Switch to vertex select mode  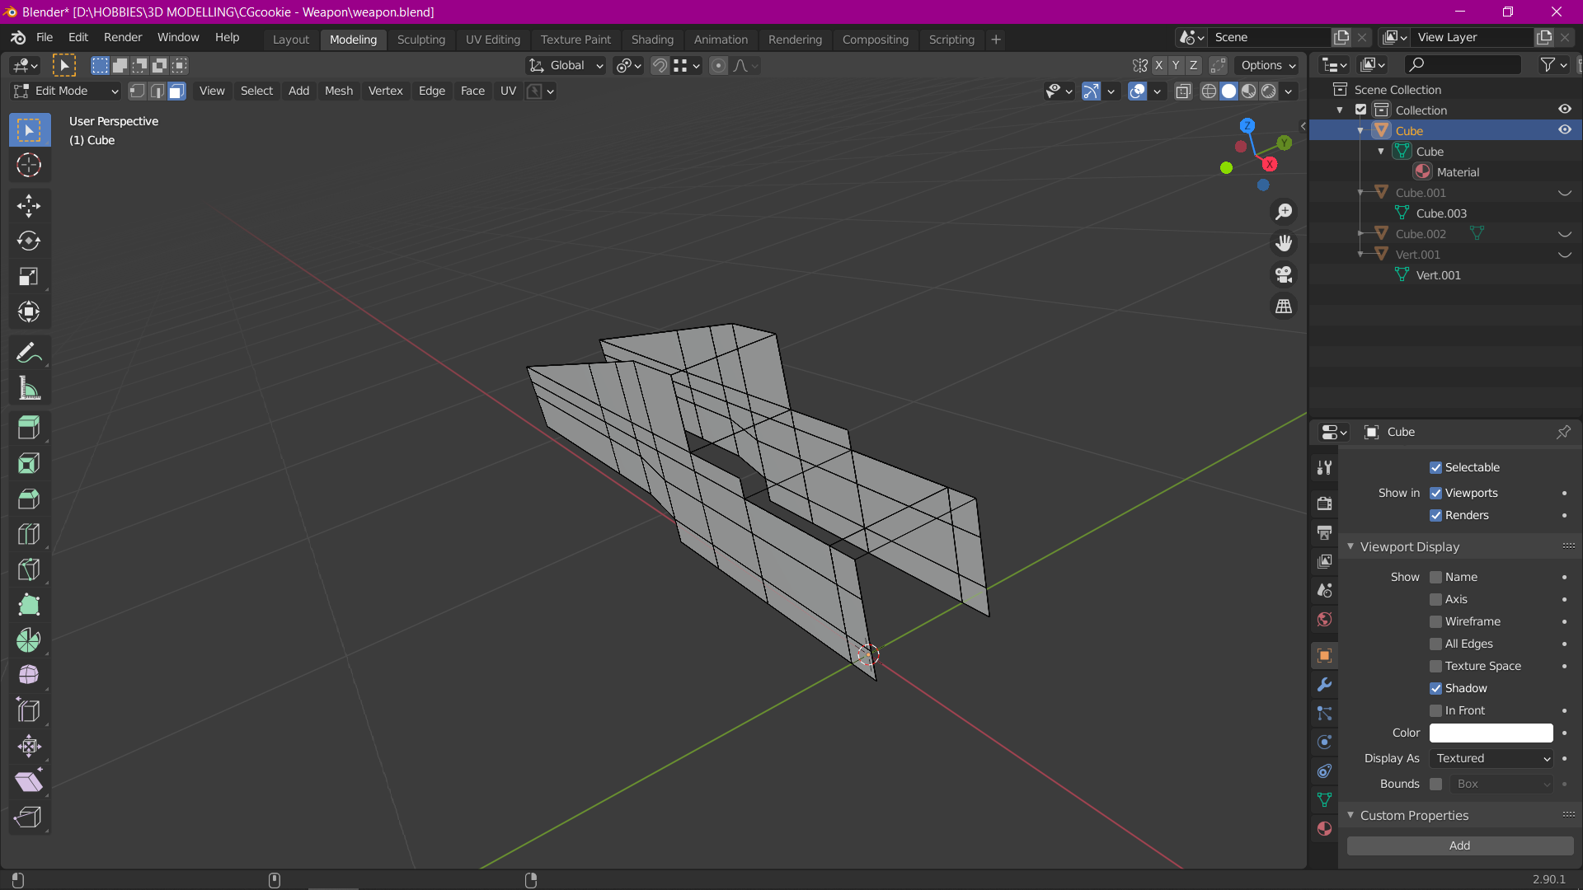138,91
